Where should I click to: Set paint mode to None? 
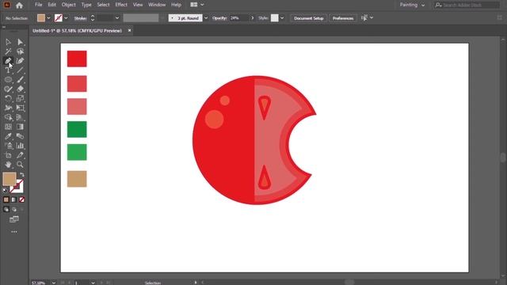pos(21,199)
